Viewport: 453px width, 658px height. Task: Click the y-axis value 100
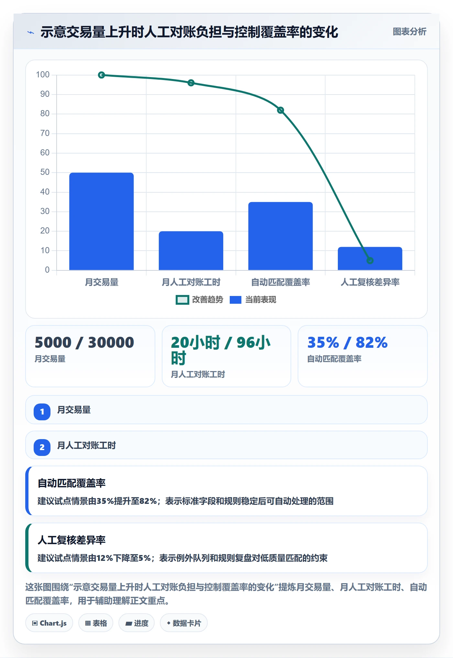[43, 75]
